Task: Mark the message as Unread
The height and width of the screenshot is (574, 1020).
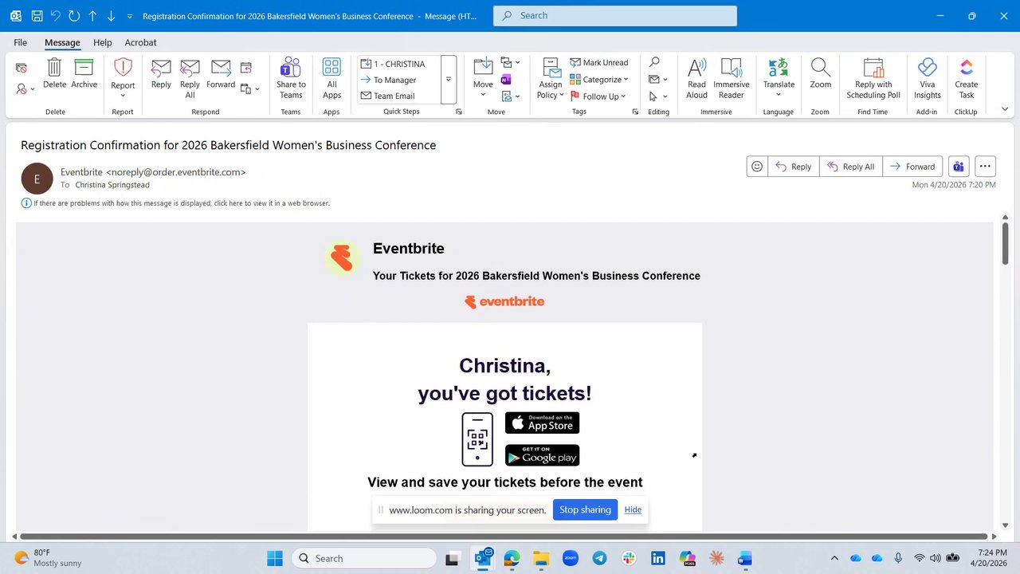Action: (599, 62)
